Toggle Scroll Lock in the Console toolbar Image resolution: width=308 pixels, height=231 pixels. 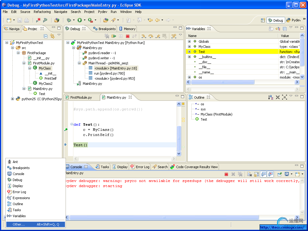point(256,174)
